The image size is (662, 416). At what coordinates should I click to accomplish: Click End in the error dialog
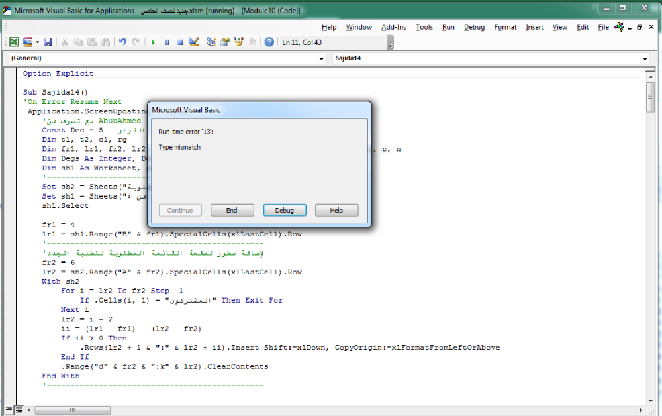coord(232,211)
